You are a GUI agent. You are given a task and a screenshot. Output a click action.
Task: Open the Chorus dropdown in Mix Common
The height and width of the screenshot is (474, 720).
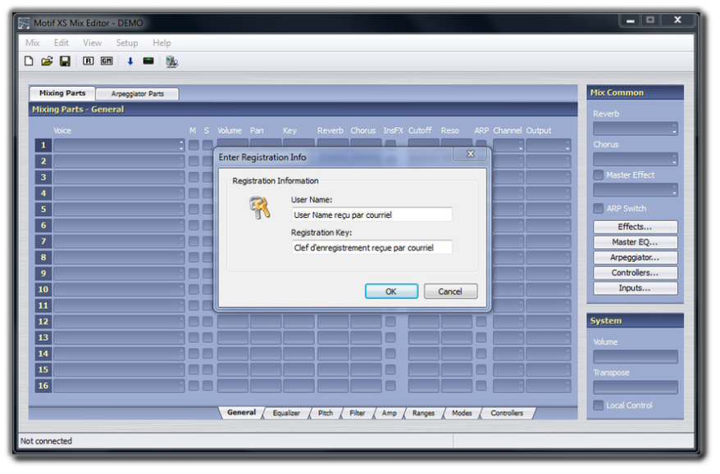point(636,160)
